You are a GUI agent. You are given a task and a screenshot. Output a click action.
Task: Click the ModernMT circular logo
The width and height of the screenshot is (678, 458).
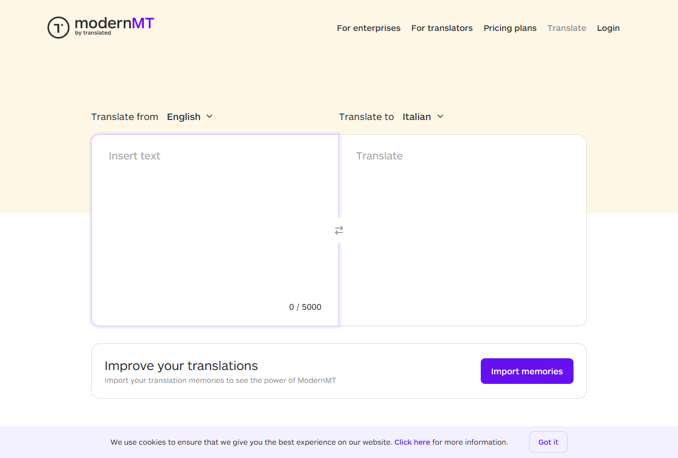pyautogui.click(x=59, y=27)
